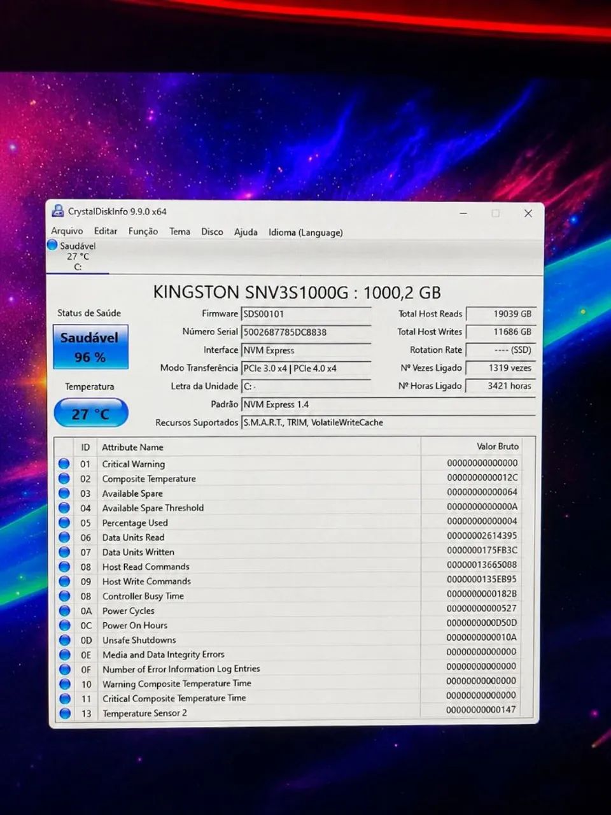Click raw value 00000000000147 of Temperature Sensor 2

pyautogui.click(x=481, y=709)
